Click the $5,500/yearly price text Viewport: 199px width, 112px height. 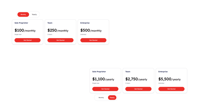pos(169,79)
